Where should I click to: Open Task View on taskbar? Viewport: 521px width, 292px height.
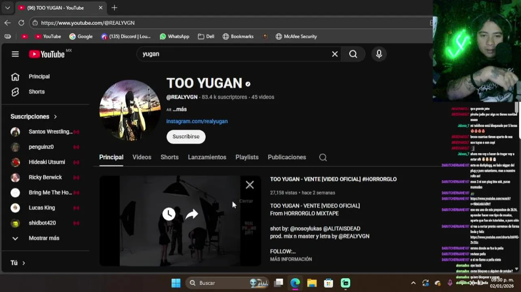click(x=278, y=283)
